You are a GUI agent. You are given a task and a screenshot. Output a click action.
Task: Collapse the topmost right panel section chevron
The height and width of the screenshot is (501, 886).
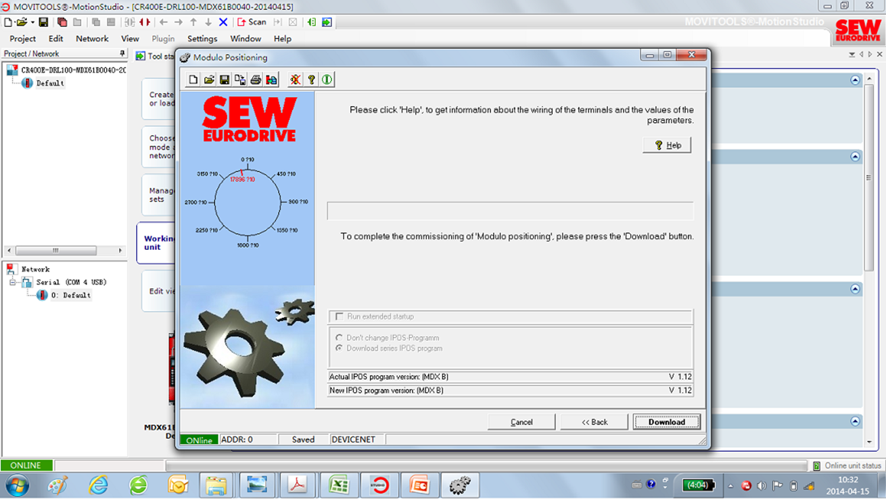click(855, 80)
